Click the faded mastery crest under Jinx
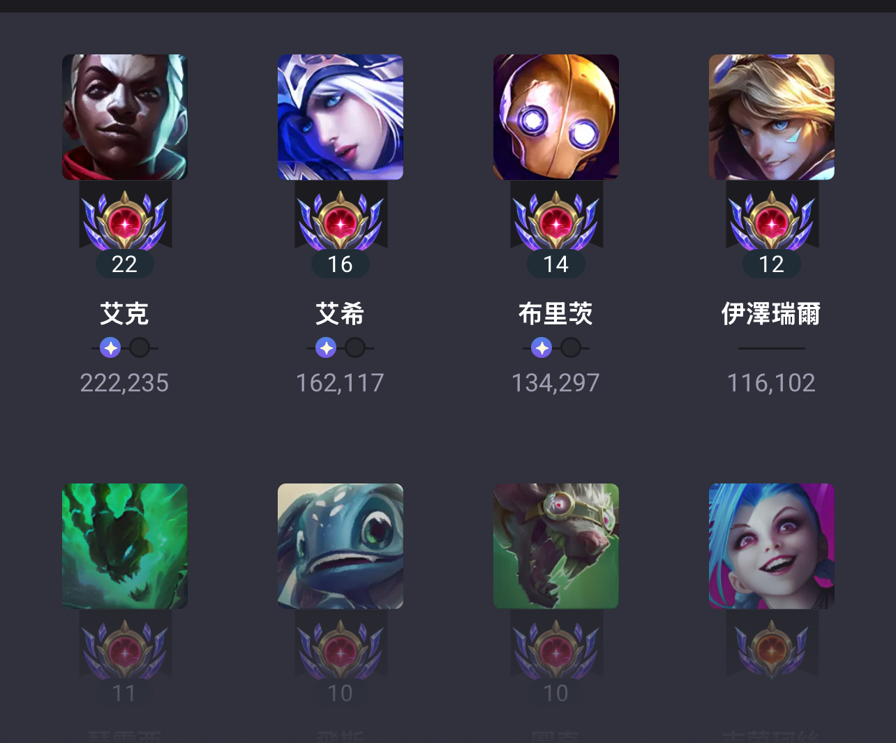The height and width of the screenshot is (743, 896). (772, 649)
